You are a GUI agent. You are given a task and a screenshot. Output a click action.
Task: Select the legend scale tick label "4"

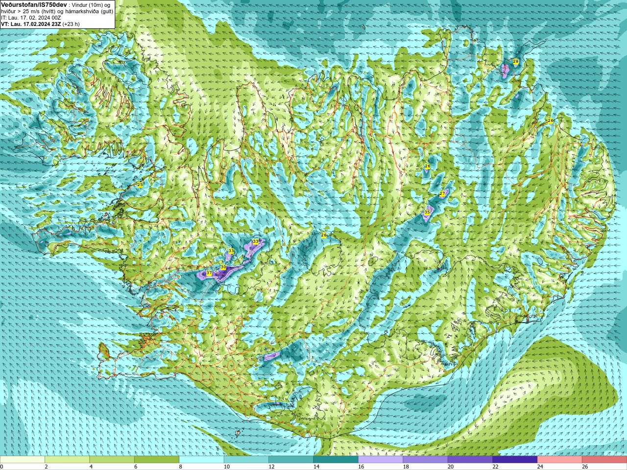pyautogui.click(x=91, y=467)
